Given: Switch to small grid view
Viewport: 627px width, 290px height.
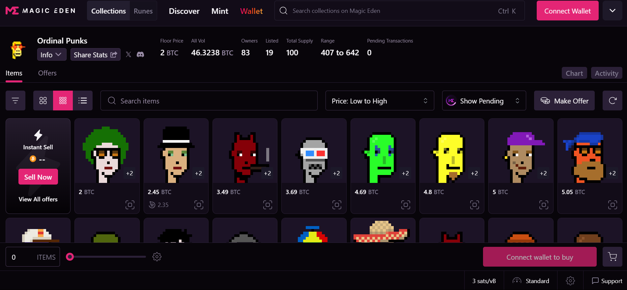Looking at the screenshot, I should click(63, 101).
